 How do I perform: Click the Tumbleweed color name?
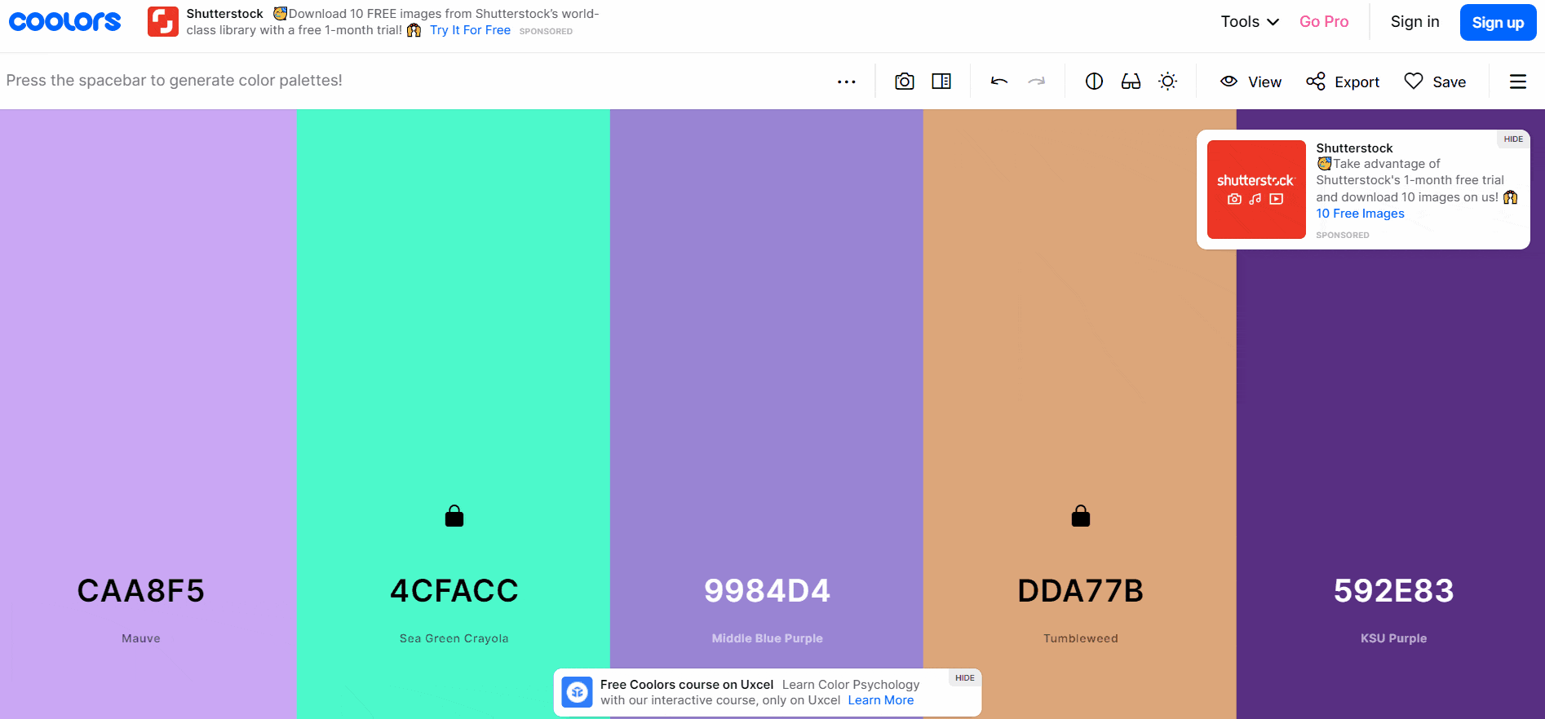click(x=1081, y=638)
